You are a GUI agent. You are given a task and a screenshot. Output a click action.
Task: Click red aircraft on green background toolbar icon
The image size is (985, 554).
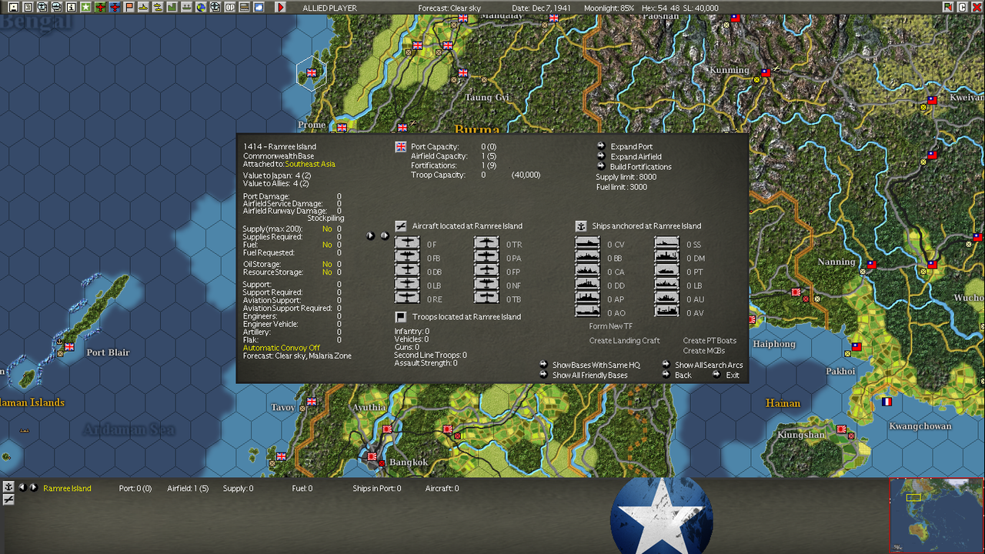click(x=100, y=7)
